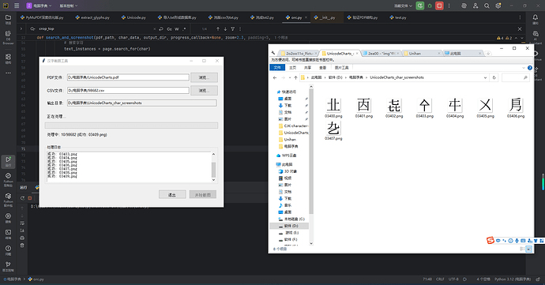Click the dialog progress bar
Image resolution: width=545 pixels, height=285 pixels.
pyautogui.click(x=131, y=126)
